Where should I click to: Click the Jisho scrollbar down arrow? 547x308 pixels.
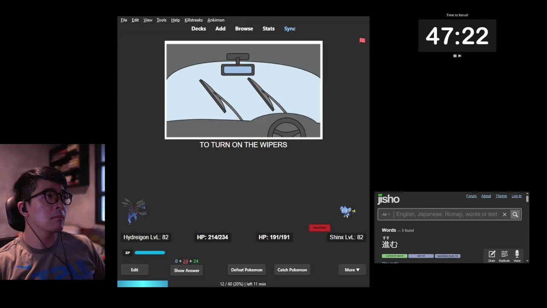click(527, 261)
